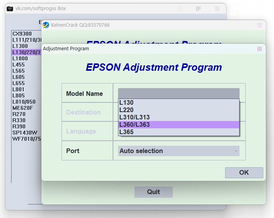The image size is (274, 218).
Task: Select R270 in softprogss Box list
Action: (27, 114)
